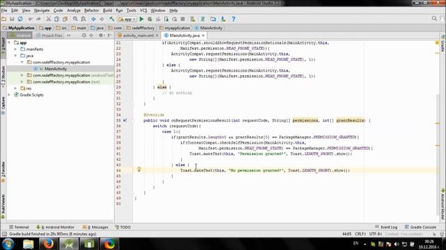Click the Undo toolbar icon

[x=31, y=19]
